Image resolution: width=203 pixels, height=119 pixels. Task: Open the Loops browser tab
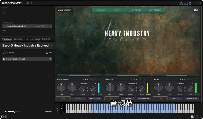click(x=38, y=39)
